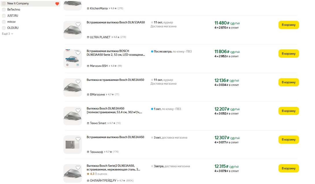Click heart on ОНЛАЙНТРЕЙД.РУ product image
315x184 pixels.
pyautogui.click(x=78, y=168)
